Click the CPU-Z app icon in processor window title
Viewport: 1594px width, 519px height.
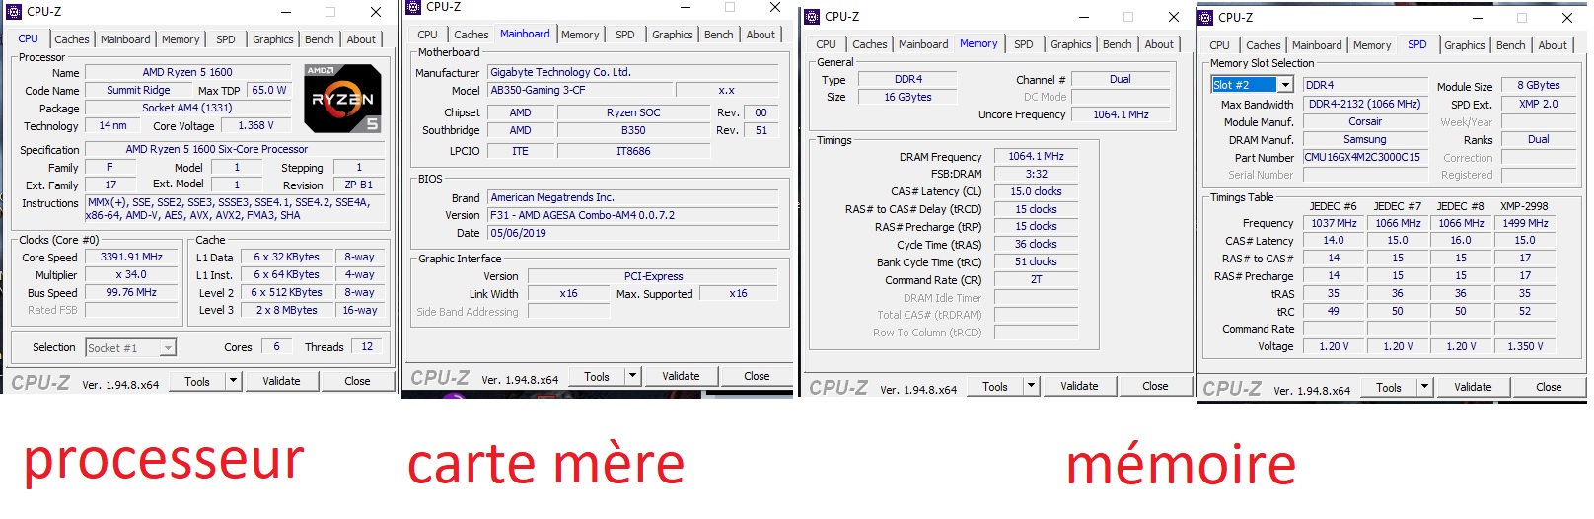13,12
